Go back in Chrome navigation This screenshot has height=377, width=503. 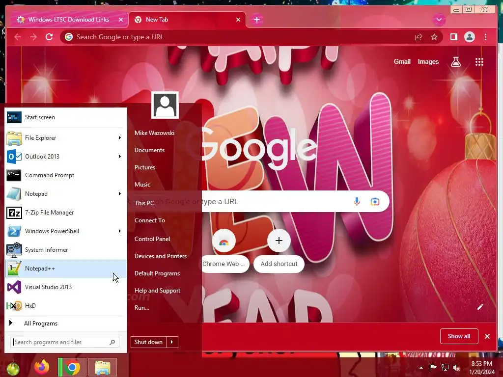18,37
